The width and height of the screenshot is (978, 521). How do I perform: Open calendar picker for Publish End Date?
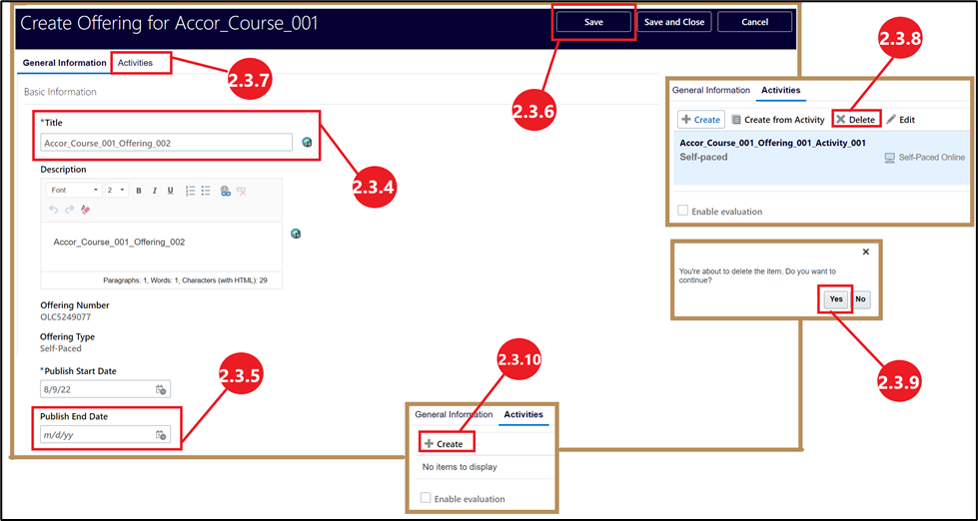tap(160, 435)
